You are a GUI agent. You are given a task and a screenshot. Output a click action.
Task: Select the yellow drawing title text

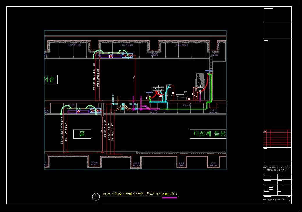[x=140, y=194]
